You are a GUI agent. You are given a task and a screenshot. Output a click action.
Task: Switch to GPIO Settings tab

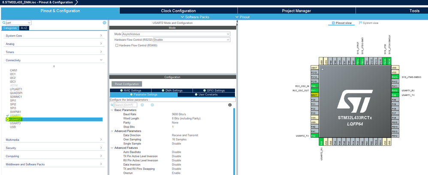pos(214,91)
